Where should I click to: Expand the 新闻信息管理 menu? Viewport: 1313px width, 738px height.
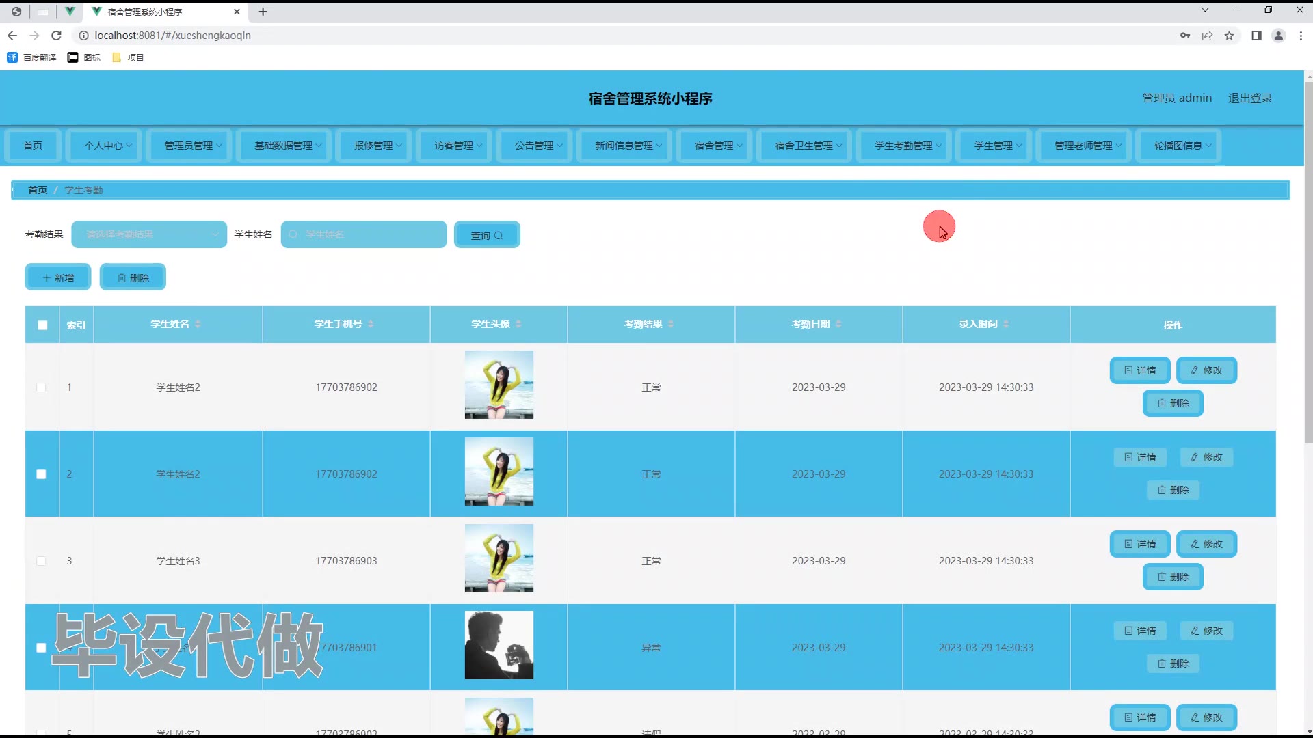tap(624, 146)
